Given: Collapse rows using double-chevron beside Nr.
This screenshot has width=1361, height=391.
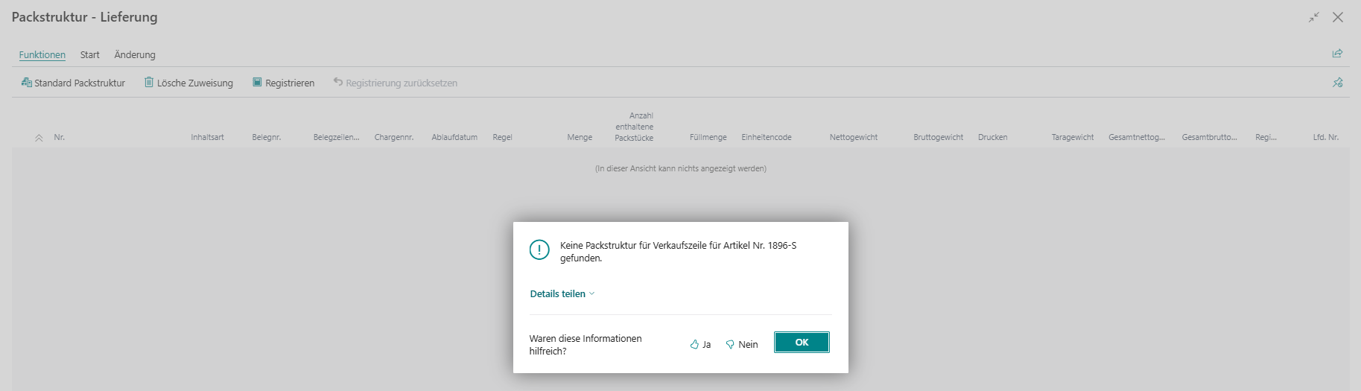Looking at the screenshot, I should [39, 138].
